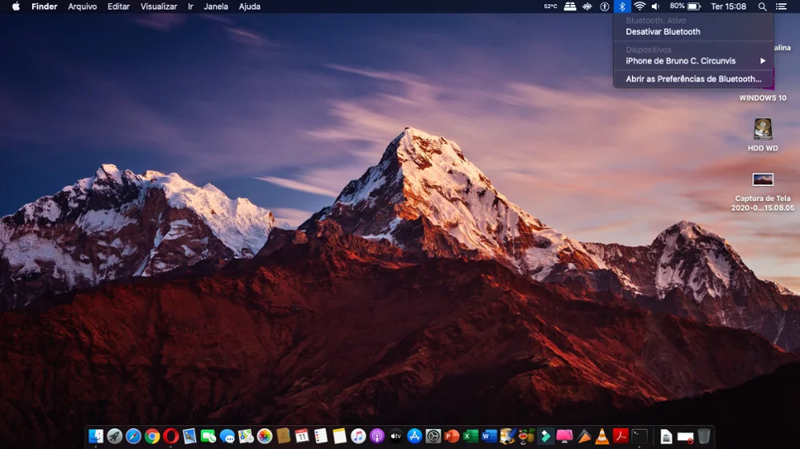Open Contacts book icon in Dock
The image size is (800, 449).
point(283,436)
